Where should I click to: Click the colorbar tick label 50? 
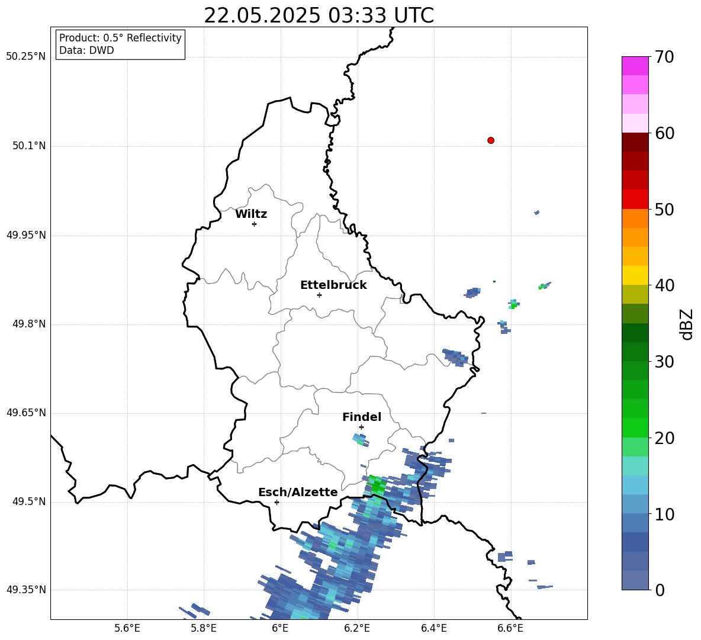(664, 209)
